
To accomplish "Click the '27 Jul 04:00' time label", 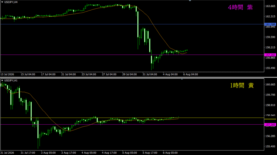I will 109,75.
